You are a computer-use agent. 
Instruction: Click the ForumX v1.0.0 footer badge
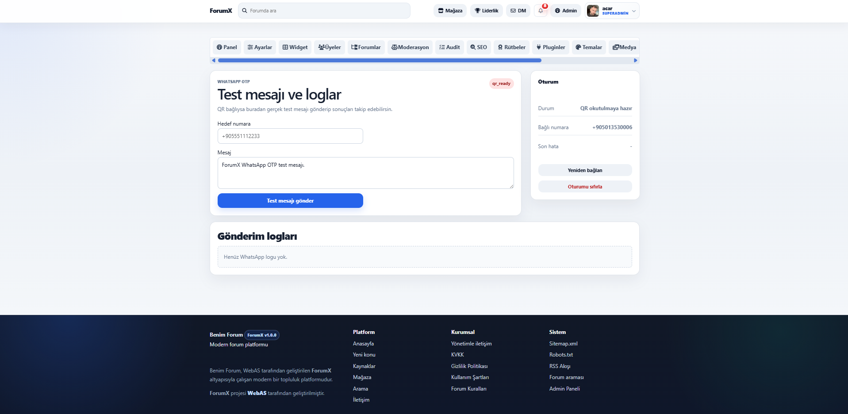tap(262, 335)
